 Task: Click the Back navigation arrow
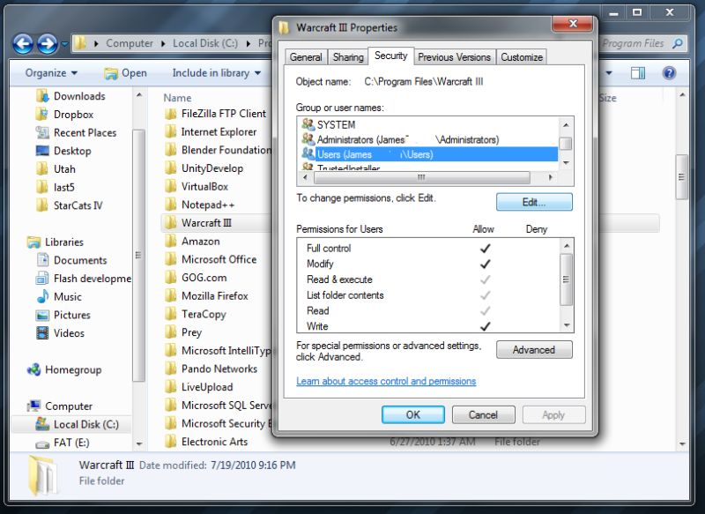[x=23, y=42]
